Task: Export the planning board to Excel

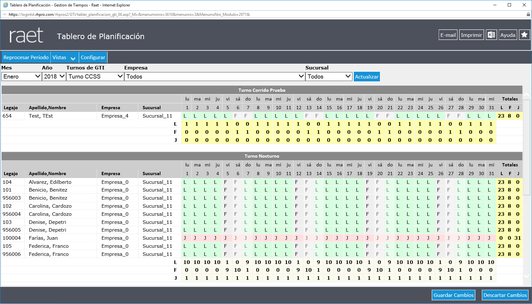Action: pos(491,35)
